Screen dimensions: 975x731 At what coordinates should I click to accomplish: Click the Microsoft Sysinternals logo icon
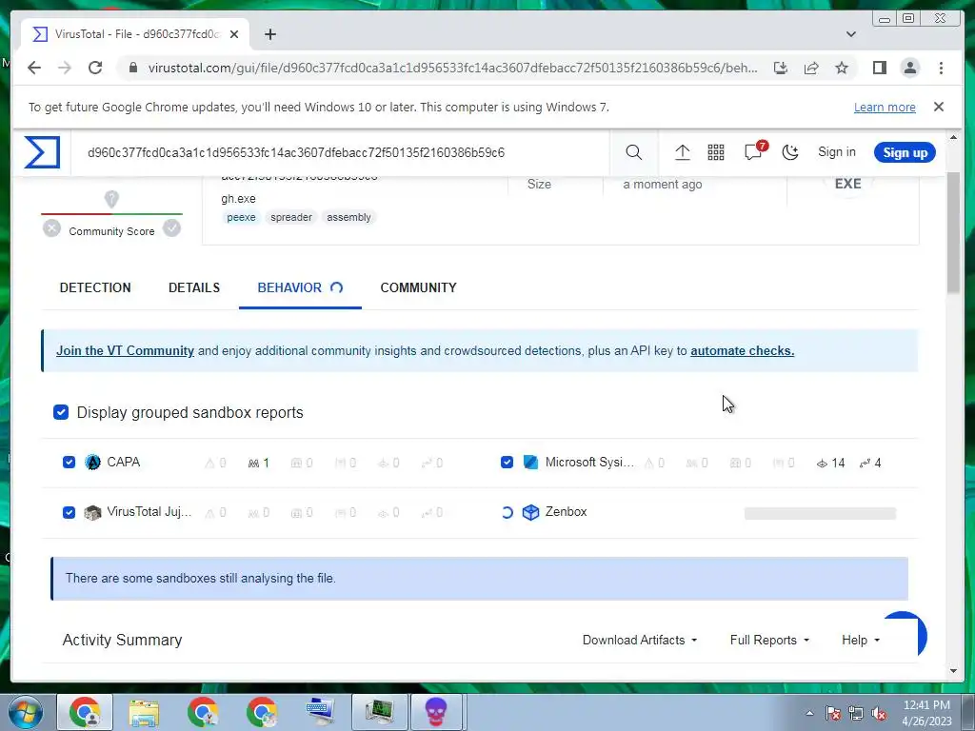coord(530,463)
